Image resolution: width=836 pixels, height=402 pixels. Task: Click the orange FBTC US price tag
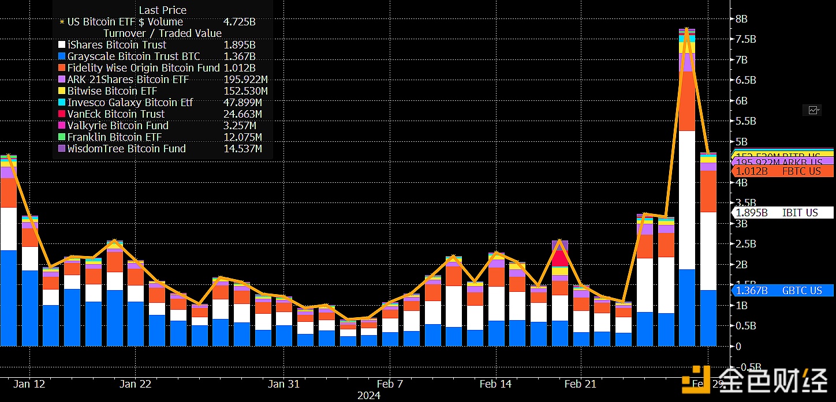click(x=783, y=171)
